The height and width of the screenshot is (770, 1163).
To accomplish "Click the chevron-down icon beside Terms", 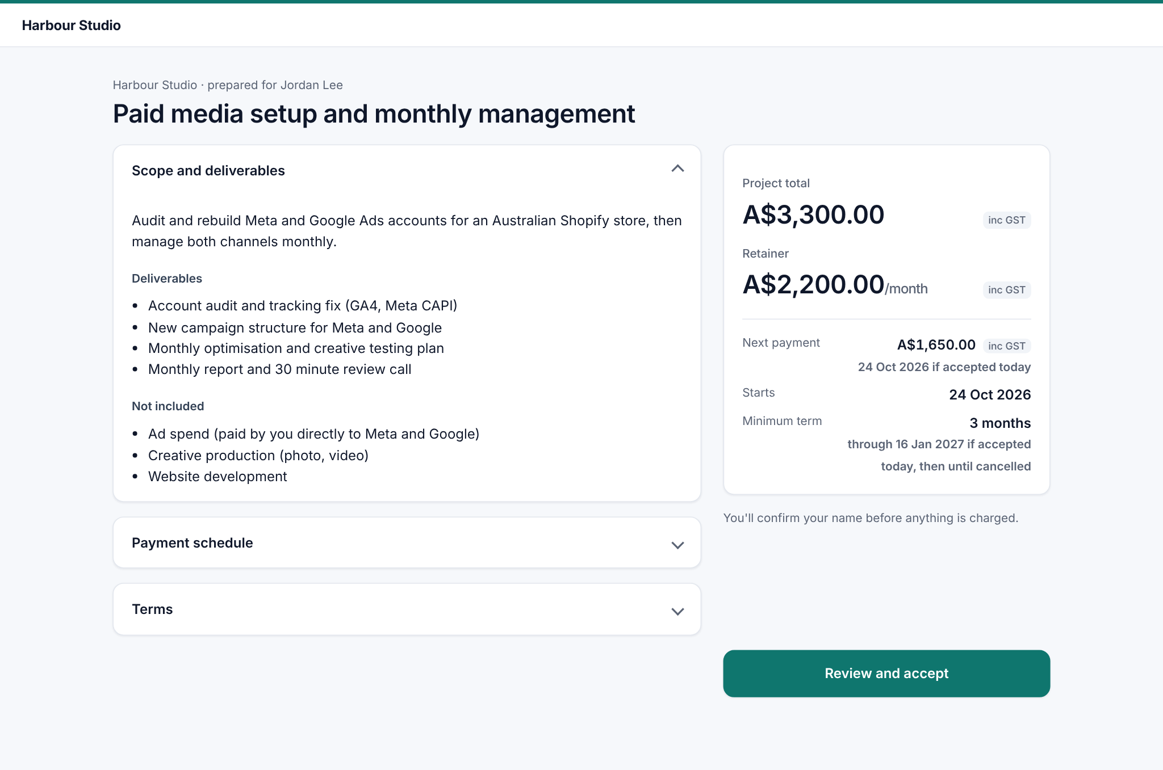I will 677,612.
